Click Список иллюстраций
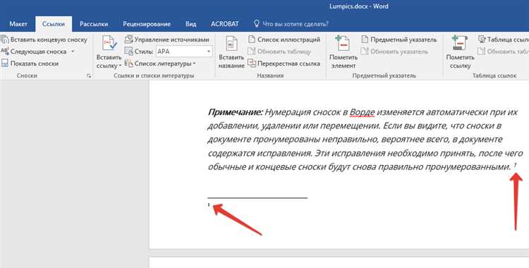The height and width of the screenshot is (268, 529). pos(288,39)
